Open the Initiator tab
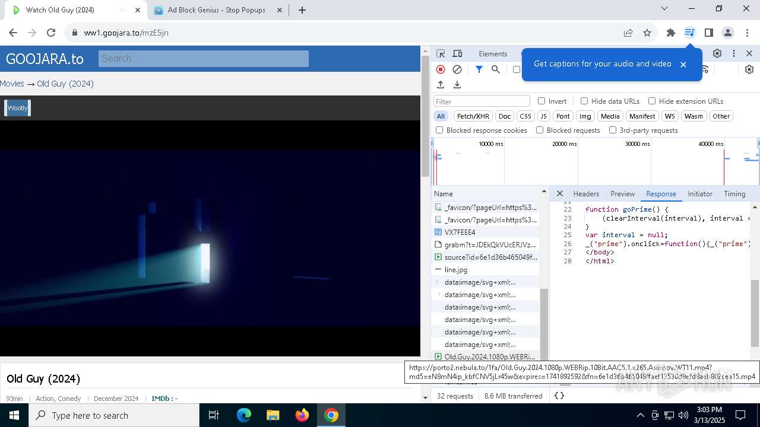 click(x=700, y=194)
